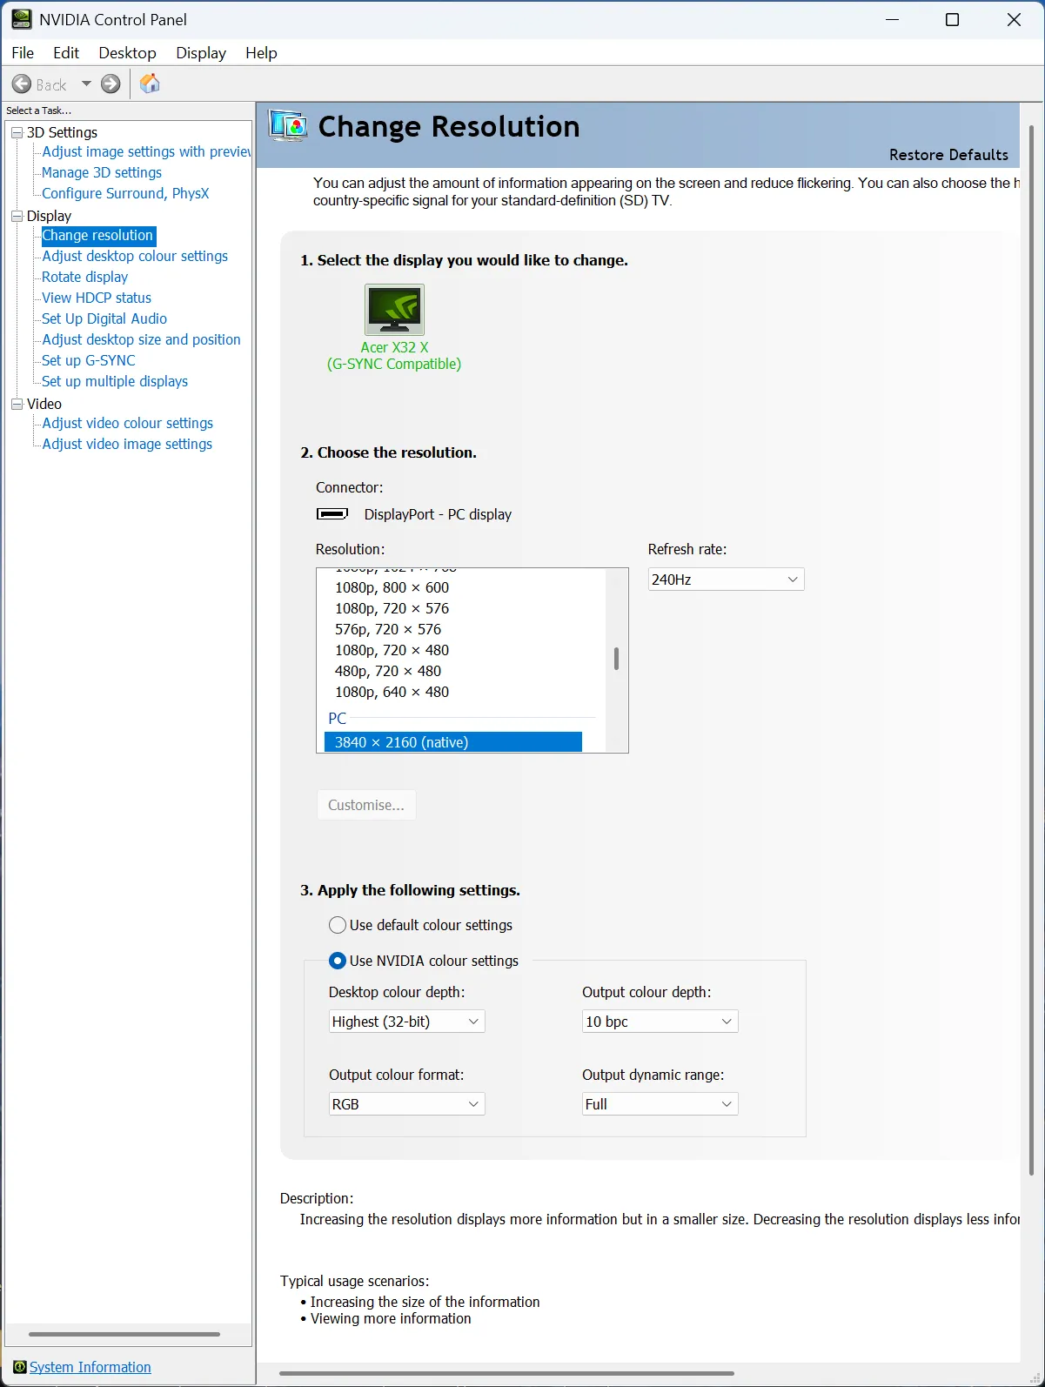The width and height of the screenshot is (1045, 1387).
Task: Click the System Information icon
Action: pyautogui.click(x=19, y=1367)
